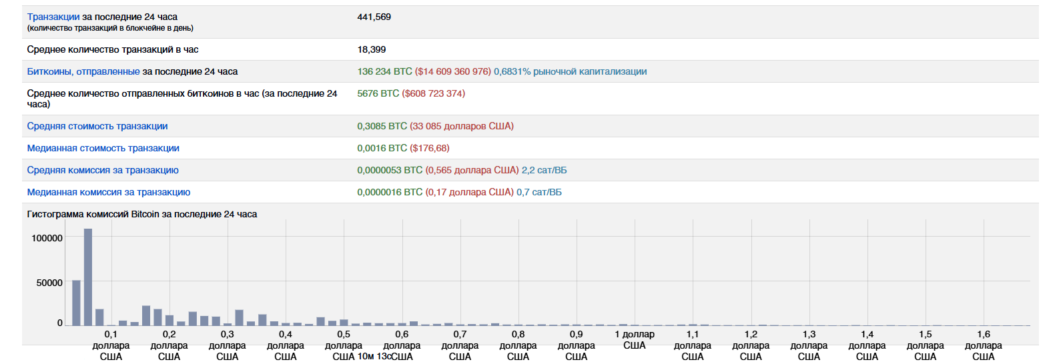The height and width of the screenshot is (364, 1047).
Task: Click the 0,5 доллара США axis label
Action: (x=344, y=345)
